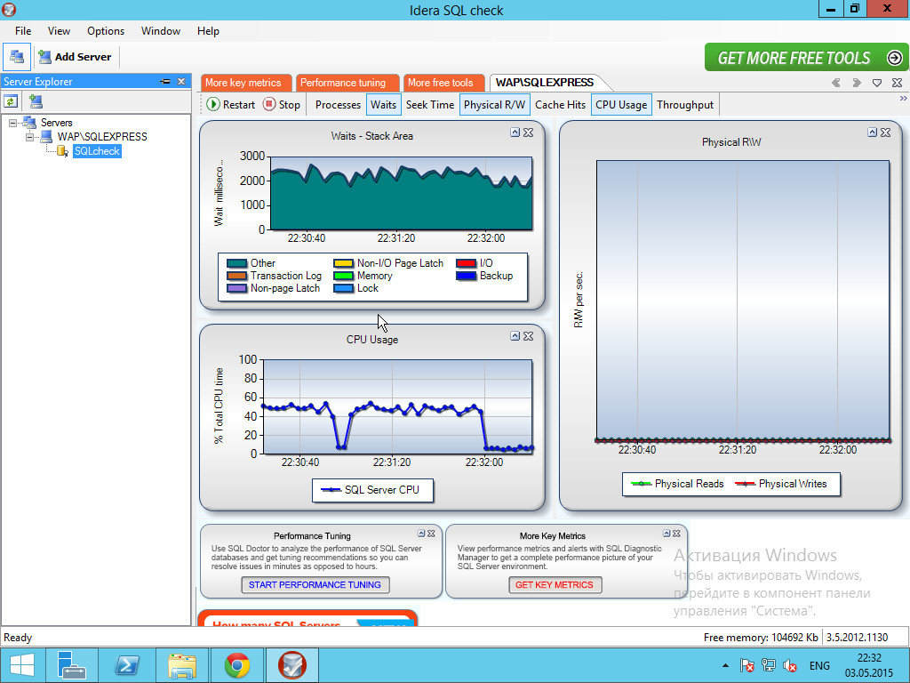Click the GET MORE FREE TOOLS arrow icon
910x683 pixels.
(894, 57)
